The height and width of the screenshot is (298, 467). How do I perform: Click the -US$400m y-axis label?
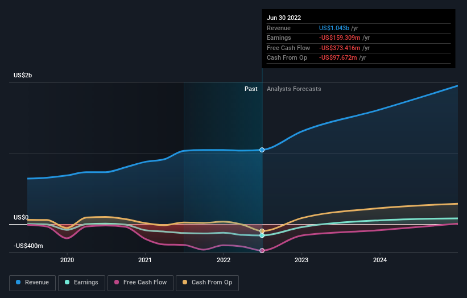[28, 246]
